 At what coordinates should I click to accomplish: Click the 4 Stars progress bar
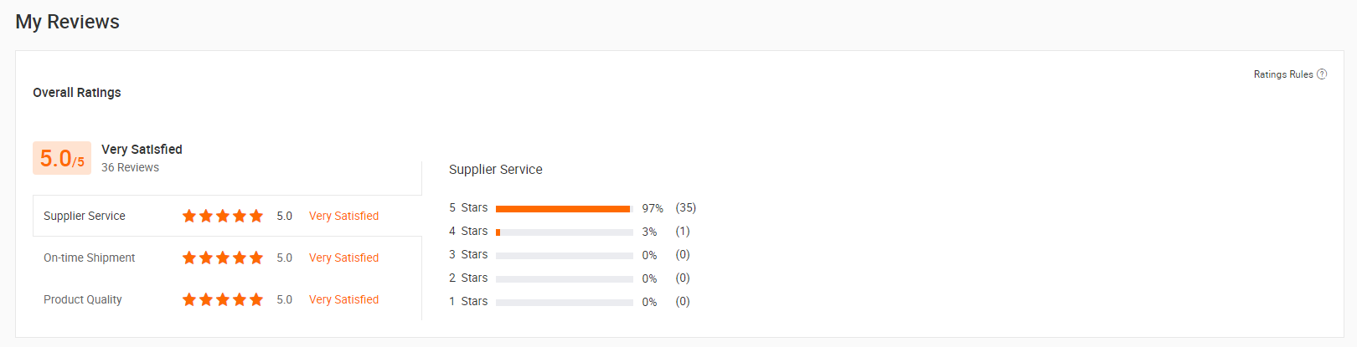click(x=564, y=232)
